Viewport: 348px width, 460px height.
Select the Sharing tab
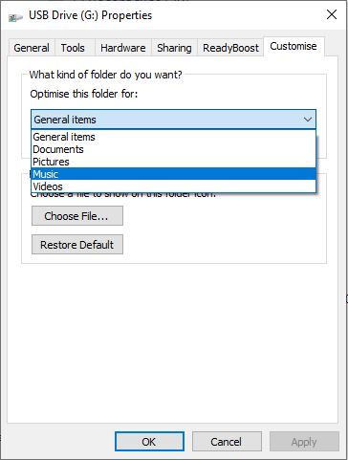tap(174, 48)
